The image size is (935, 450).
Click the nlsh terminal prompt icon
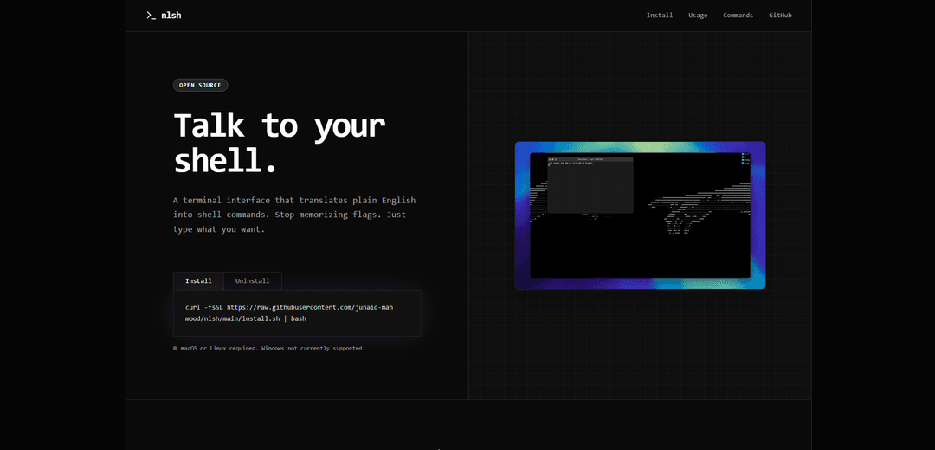click(152, 16)
